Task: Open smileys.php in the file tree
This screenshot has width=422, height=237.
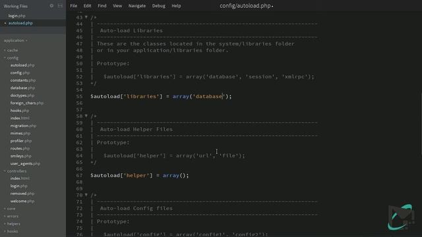Action: pyautogui.click(x=20, y=156)
